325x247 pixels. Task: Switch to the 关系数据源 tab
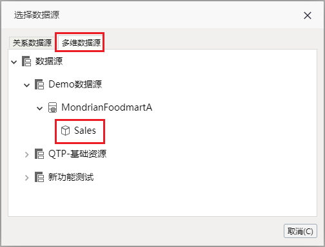pyautogui.click(x=32, y=42)
